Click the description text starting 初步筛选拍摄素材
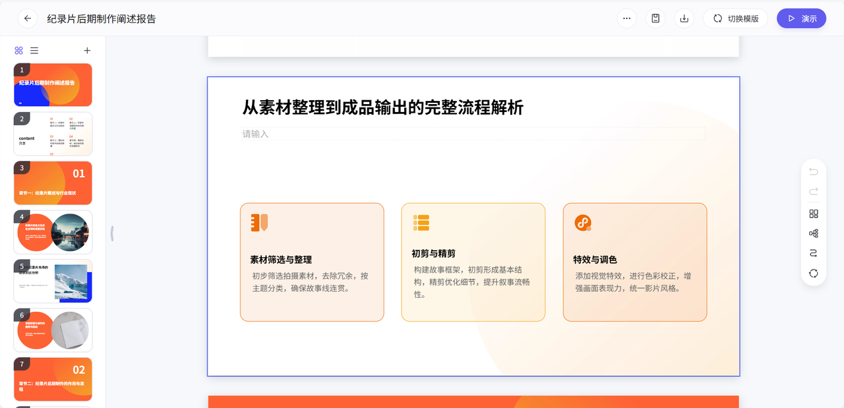Viewport: 844px width, 408px height. coord(310,282)
